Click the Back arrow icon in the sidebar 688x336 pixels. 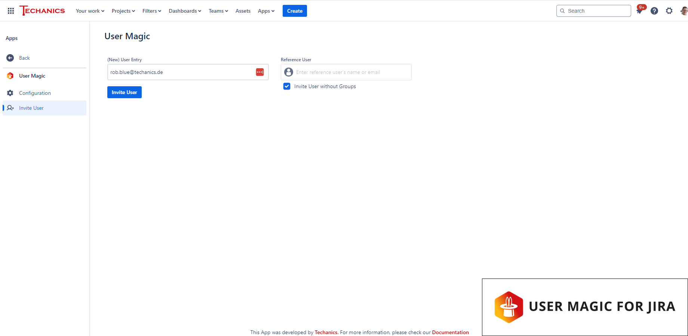[10, 58]
